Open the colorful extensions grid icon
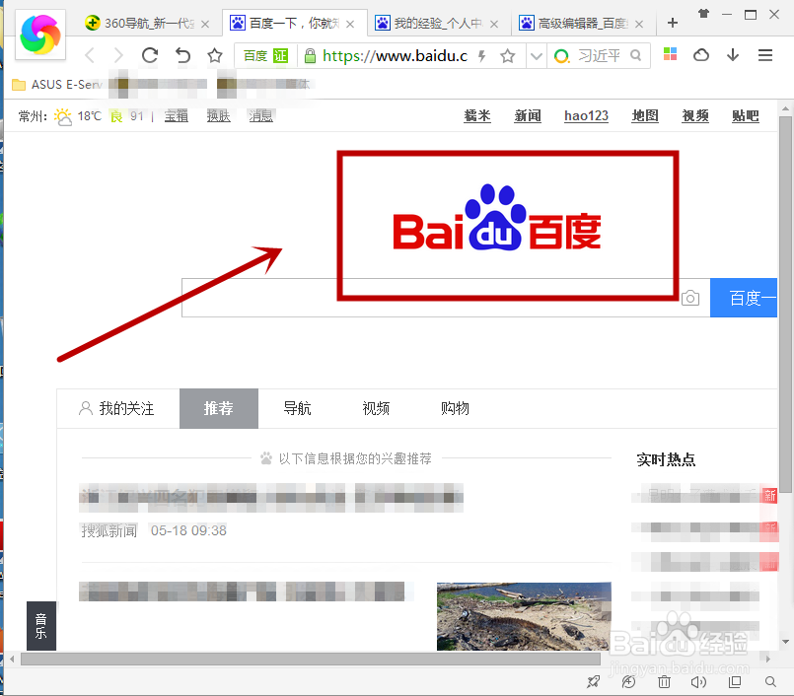Screen dimensions: 794x696 (x=670, y=54)
